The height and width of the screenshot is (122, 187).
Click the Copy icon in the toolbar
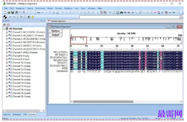pos(20,13)
